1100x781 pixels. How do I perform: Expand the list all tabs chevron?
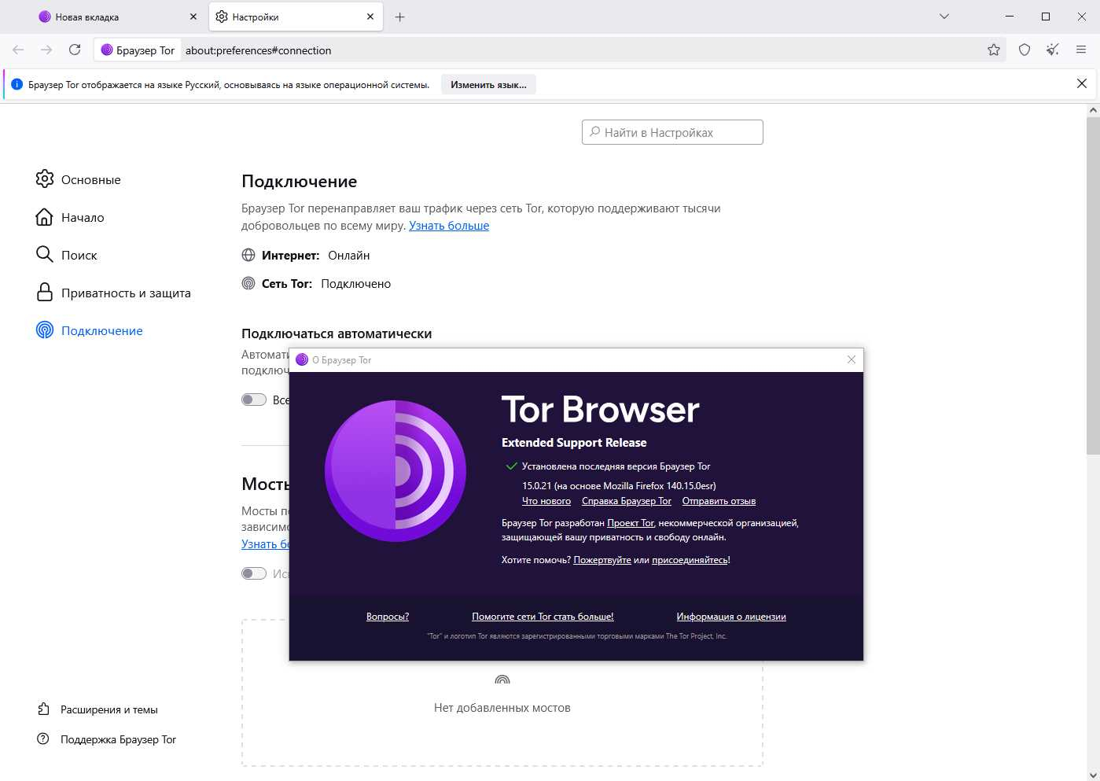pos(944,17)
